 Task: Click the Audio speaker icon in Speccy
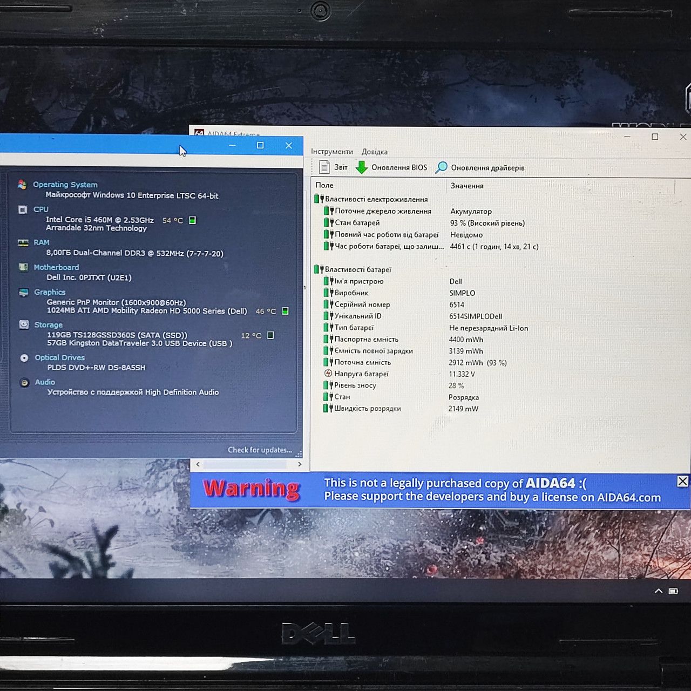click(x=24, y=382)
